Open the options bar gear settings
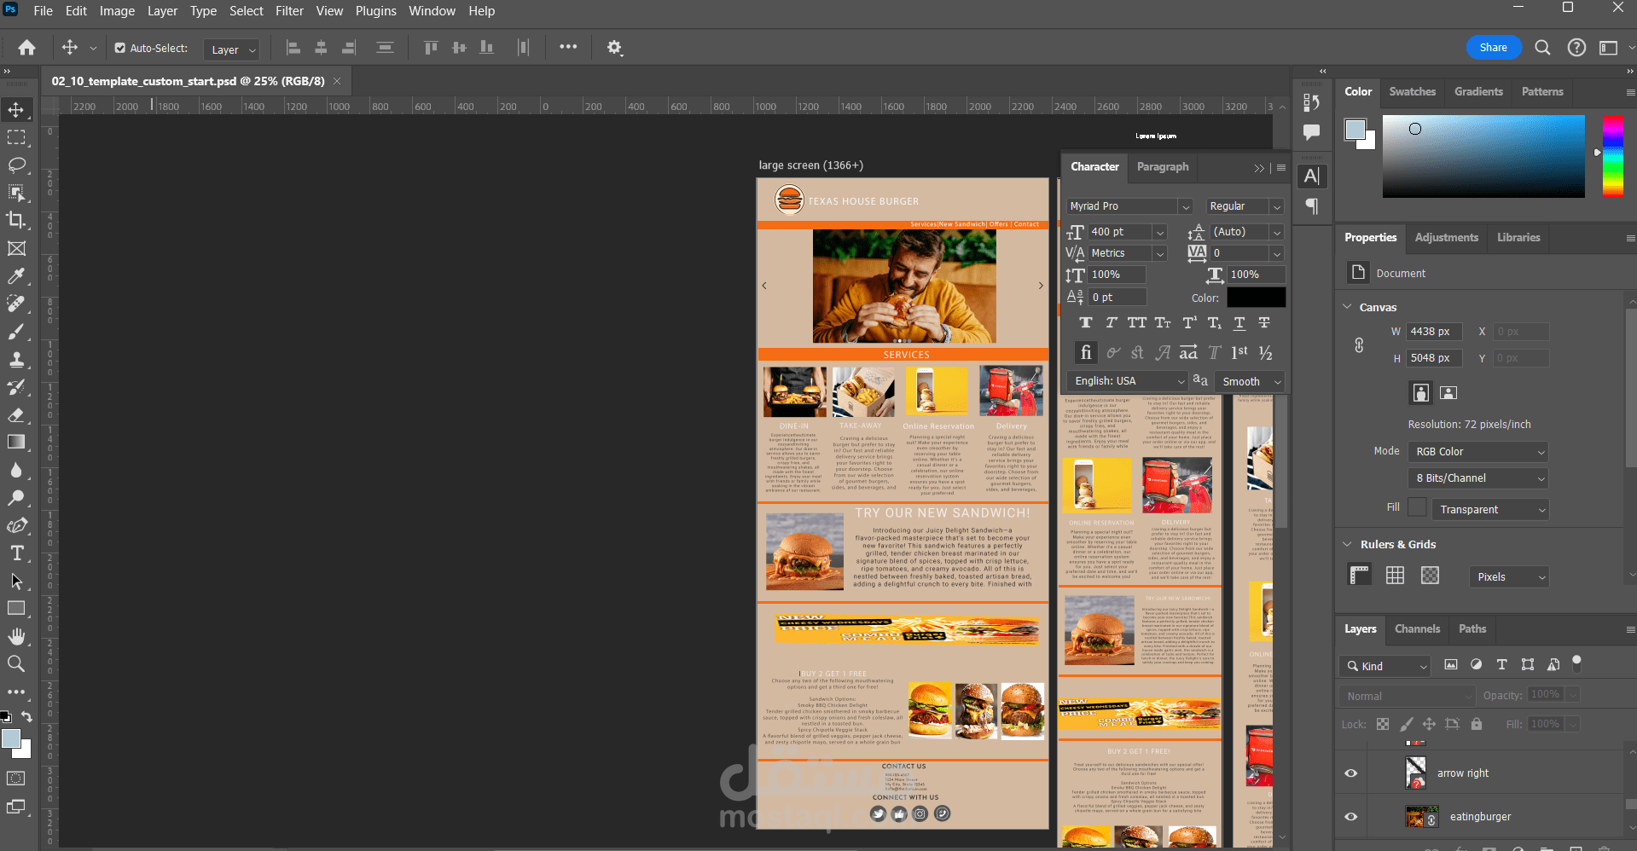Viewport: 1637px width, 851px height. coord(614,48)
